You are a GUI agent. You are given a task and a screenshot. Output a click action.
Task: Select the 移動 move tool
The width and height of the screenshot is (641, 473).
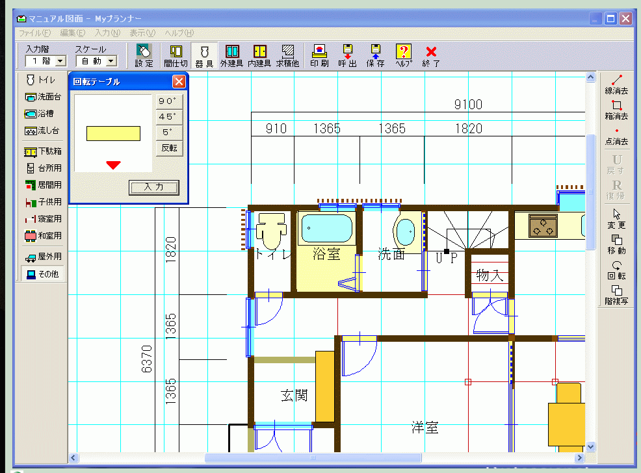(616, 244)
